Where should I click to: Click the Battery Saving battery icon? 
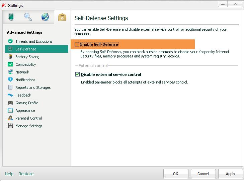[x=10, y=56]
